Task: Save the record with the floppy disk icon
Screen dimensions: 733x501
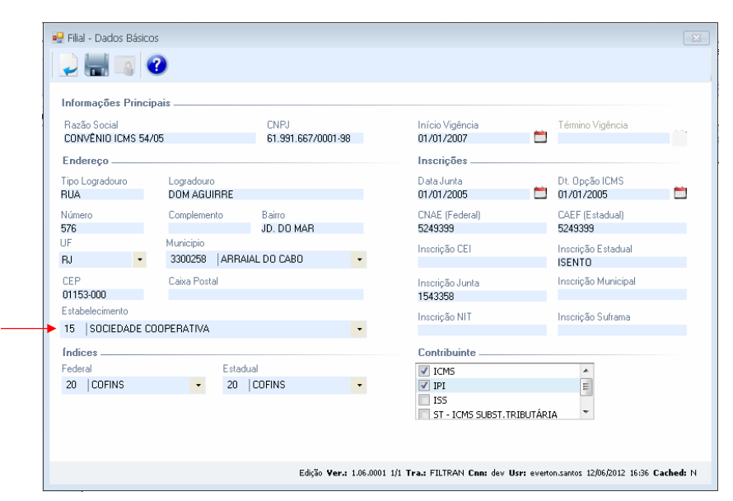Action: click(96, 66)
